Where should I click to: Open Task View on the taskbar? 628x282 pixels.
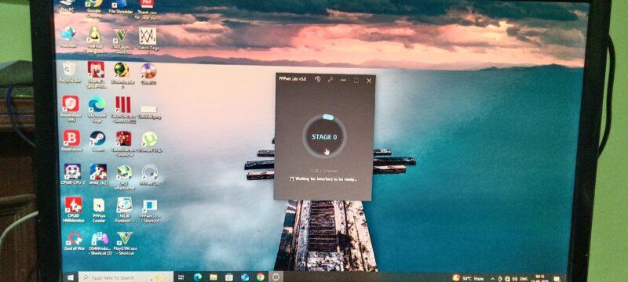[x=181, y=277]
